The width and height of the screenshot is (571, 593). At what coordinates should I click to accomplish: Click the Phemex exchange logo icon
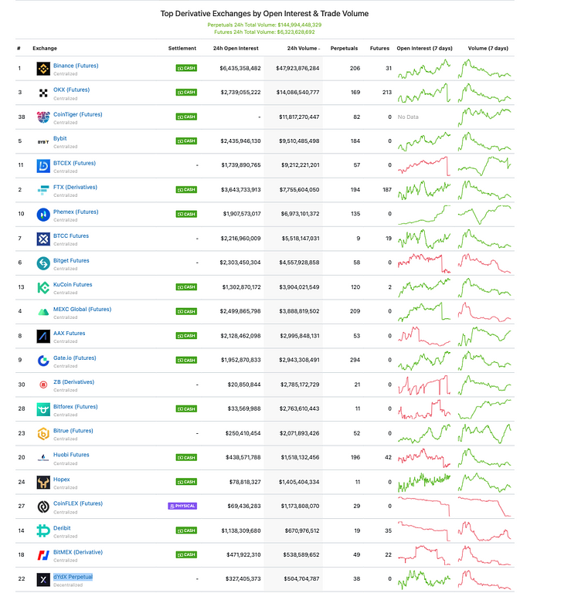tap(43, 215)
